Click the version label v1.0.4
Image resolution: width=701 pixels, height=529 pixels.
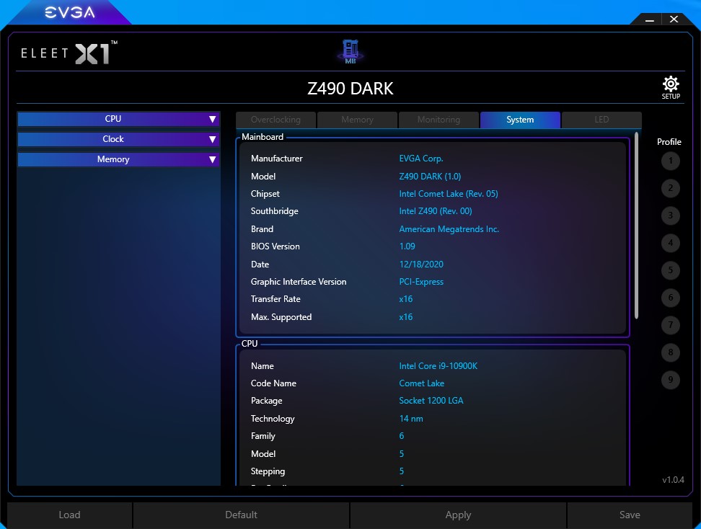pos(674,480)
